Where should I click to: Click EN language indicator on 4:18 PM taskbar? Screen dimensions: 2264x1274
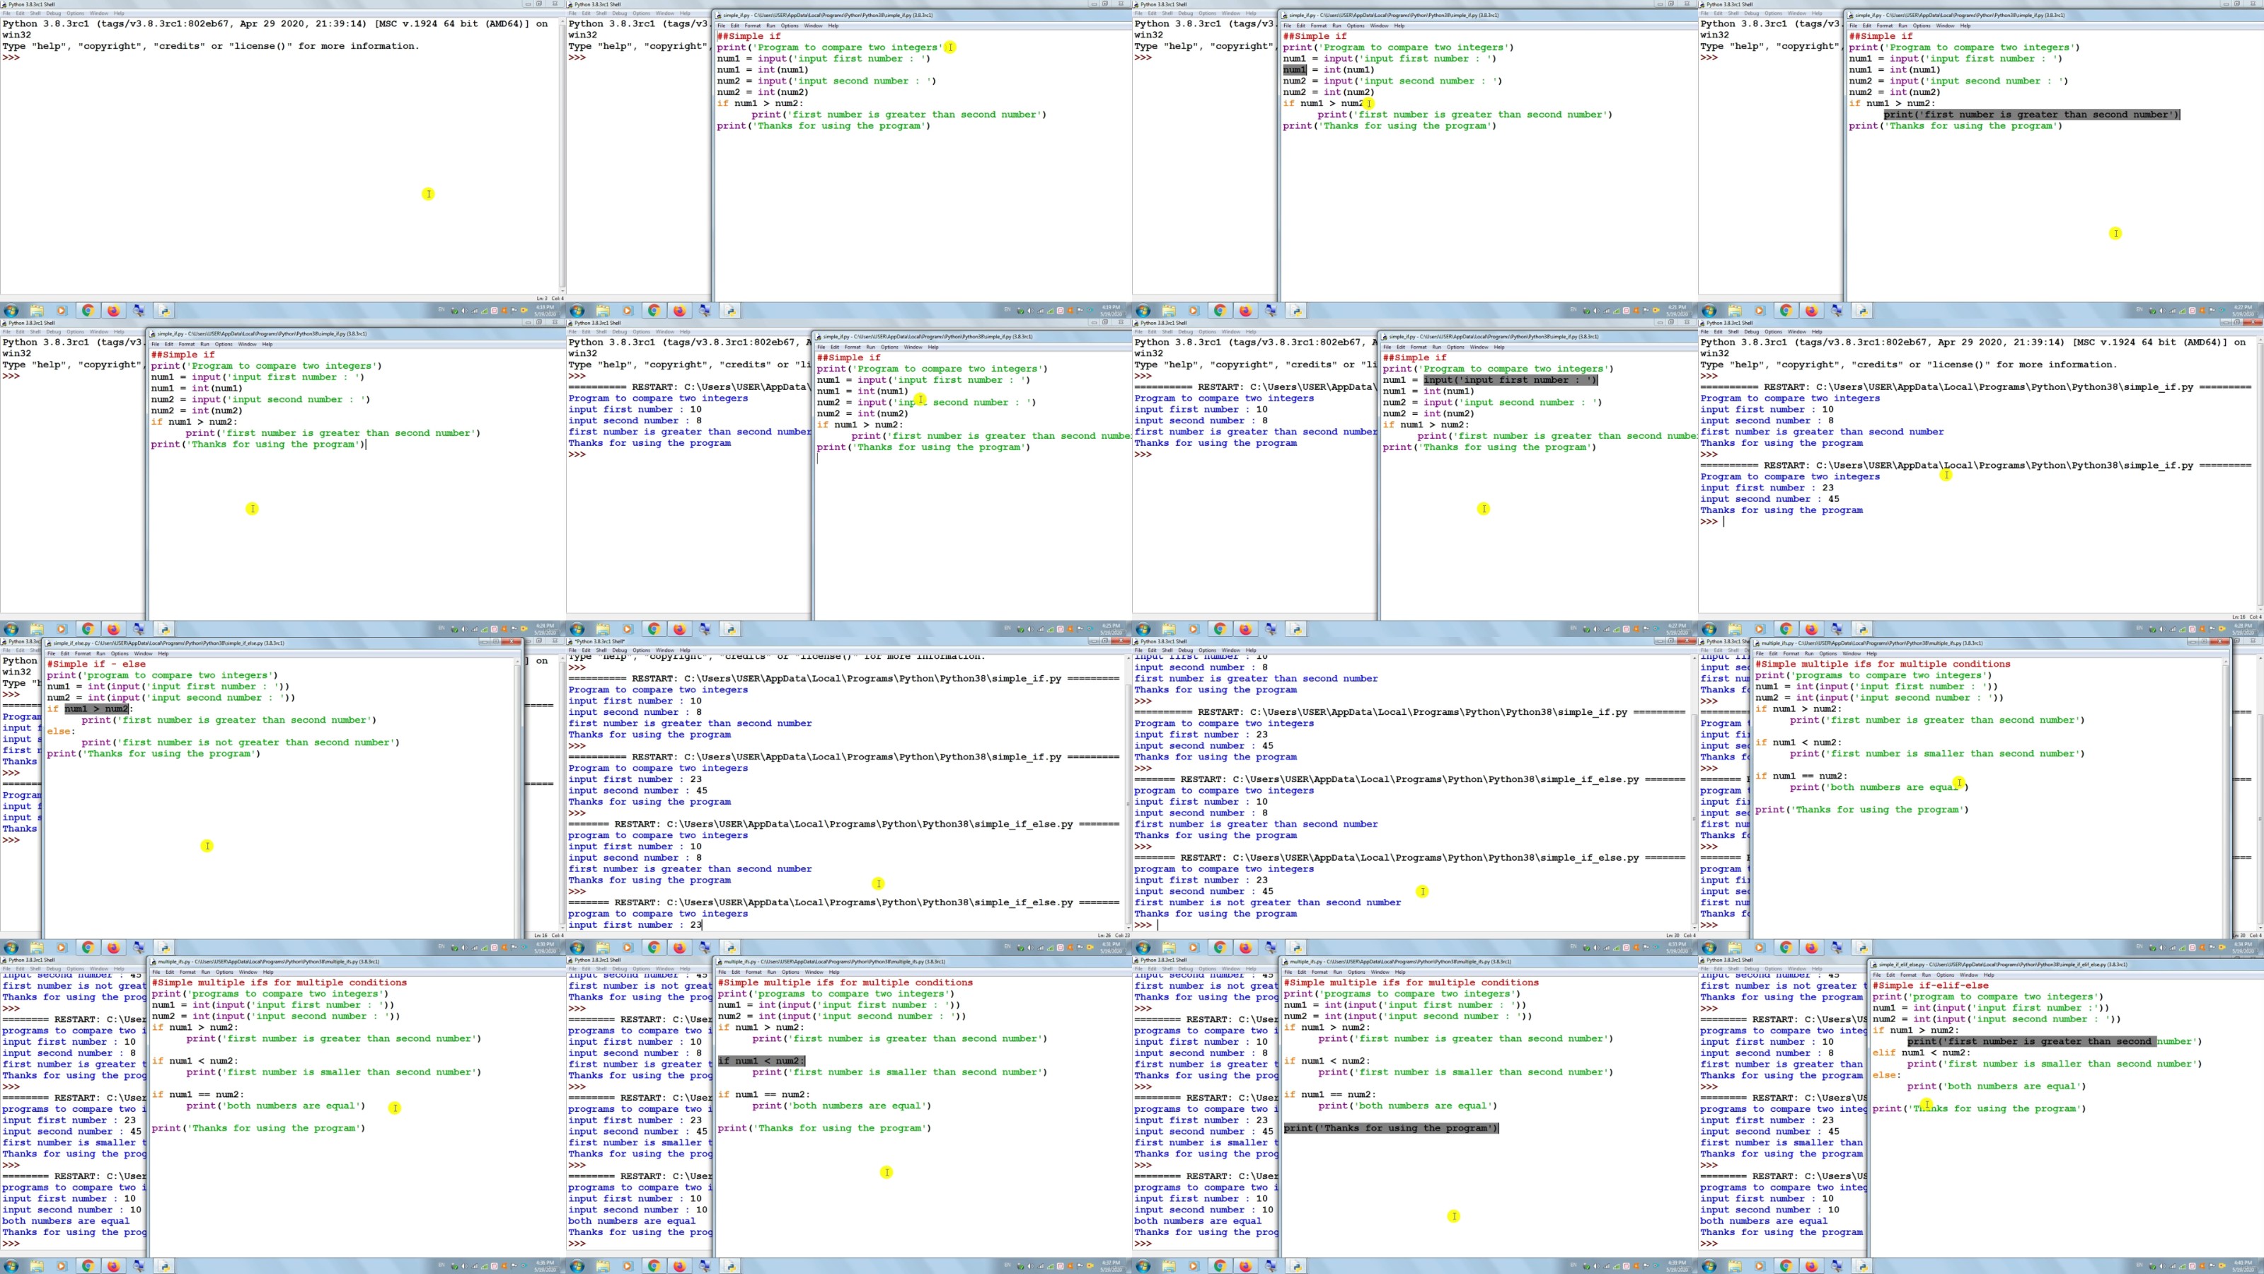(441, 309)
